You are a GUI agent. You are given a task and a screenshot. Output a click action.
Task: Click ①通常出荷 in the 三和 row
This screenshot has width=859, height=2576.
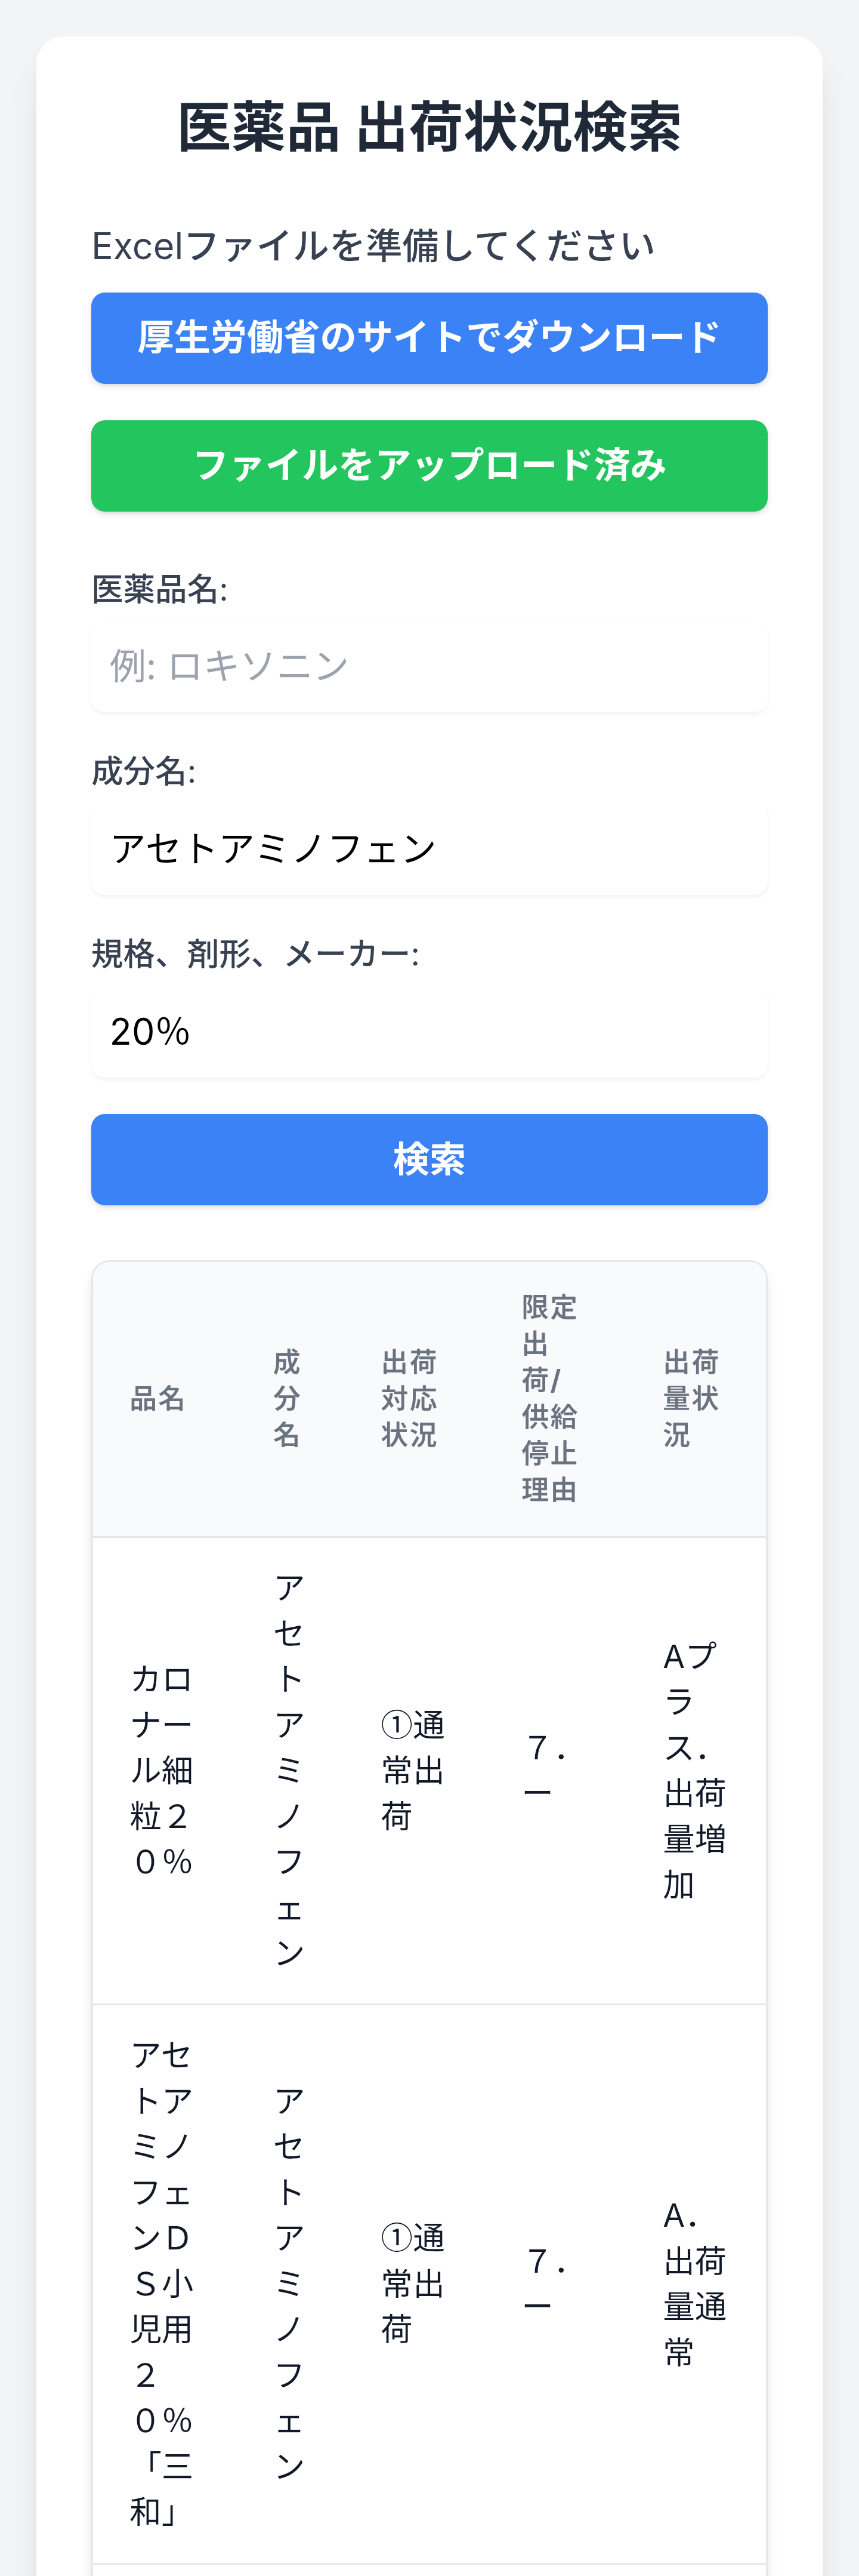coord(413,2283)
